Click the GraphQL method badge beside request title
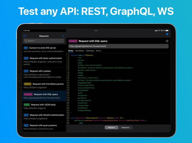The width and height of the screenshot is (192, 143). pyautogui.click(x=73, y=41)
